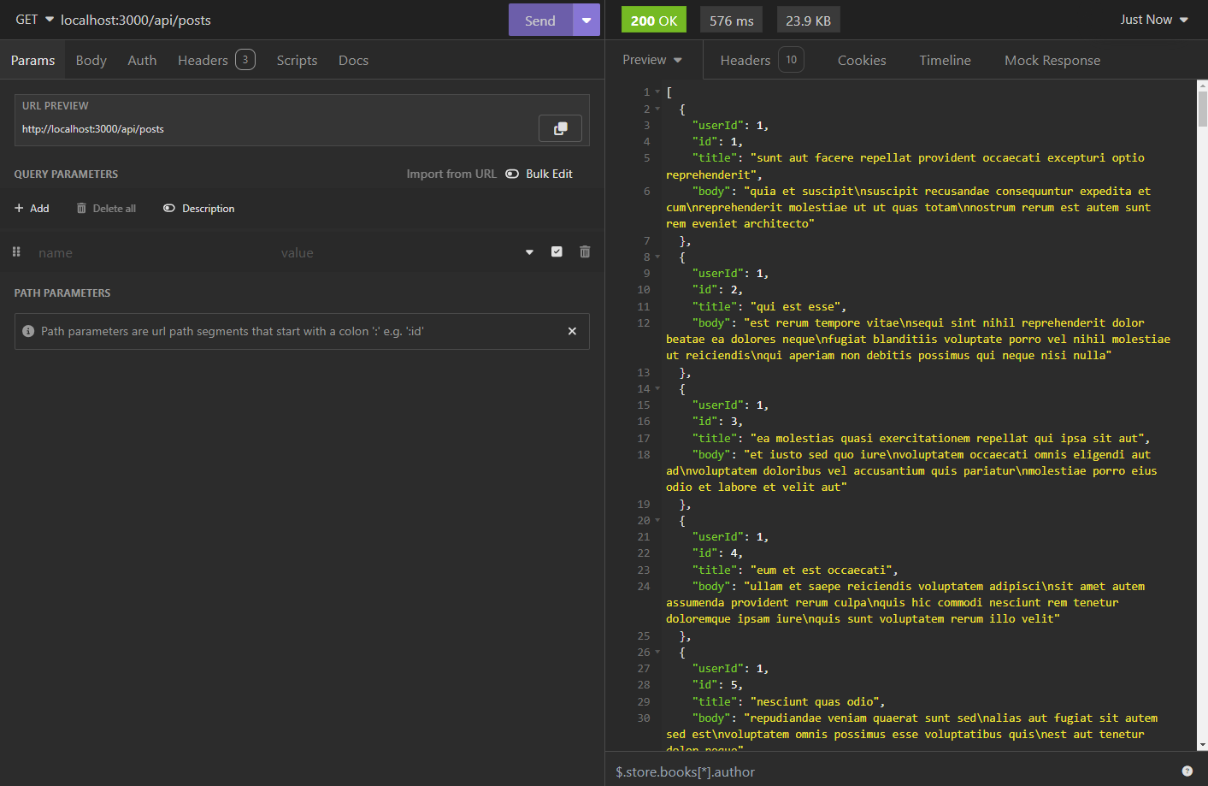Open the help icon in the filter bar
The image size is (1208, 786).
pos(1187,771)
